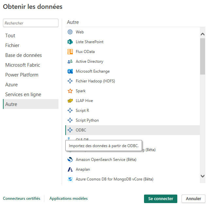Image resolution: width=208 pixels, height=206 pixels.
Task: Click the LLAP Hive bee icon
Action: pos(70,101)
